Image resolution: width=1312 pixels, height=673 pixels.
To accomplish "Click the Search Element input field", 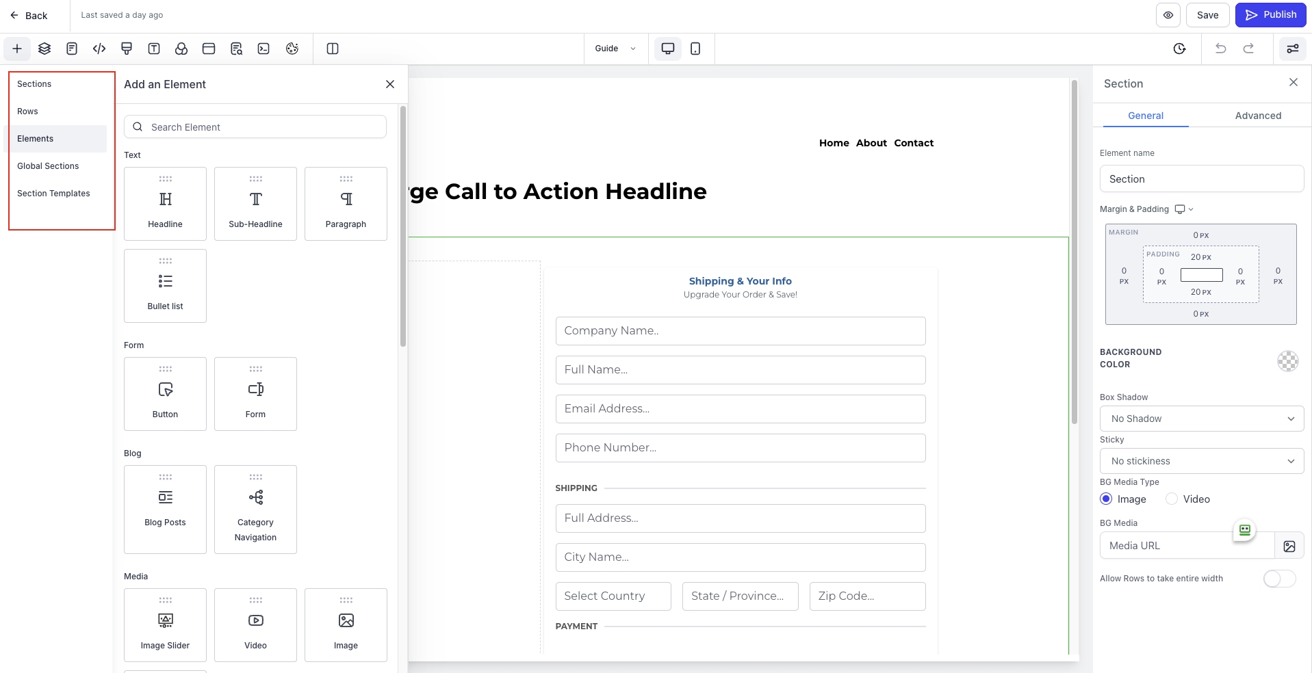I will (263, 127).
